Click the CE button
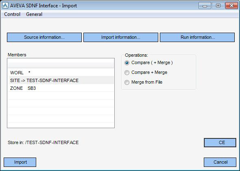Viewport: 240px width, 171px height. point(220,142)
